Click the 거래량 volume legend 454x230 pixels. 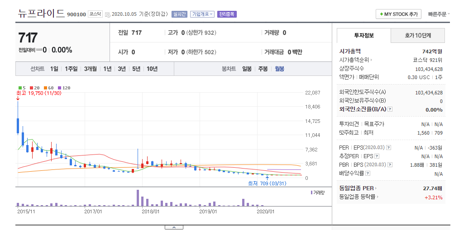[318, 192]
